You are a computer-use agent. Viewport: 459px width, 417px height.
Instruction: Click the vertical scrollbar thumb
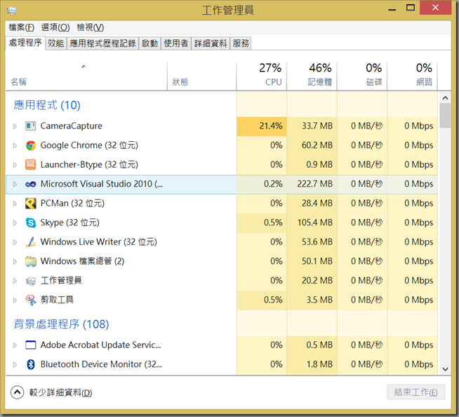pos(445,116)
